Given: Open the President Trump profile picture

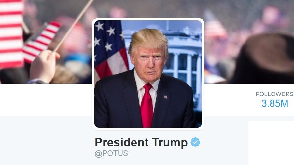Looking at the screenshot, I should point(148,74).
